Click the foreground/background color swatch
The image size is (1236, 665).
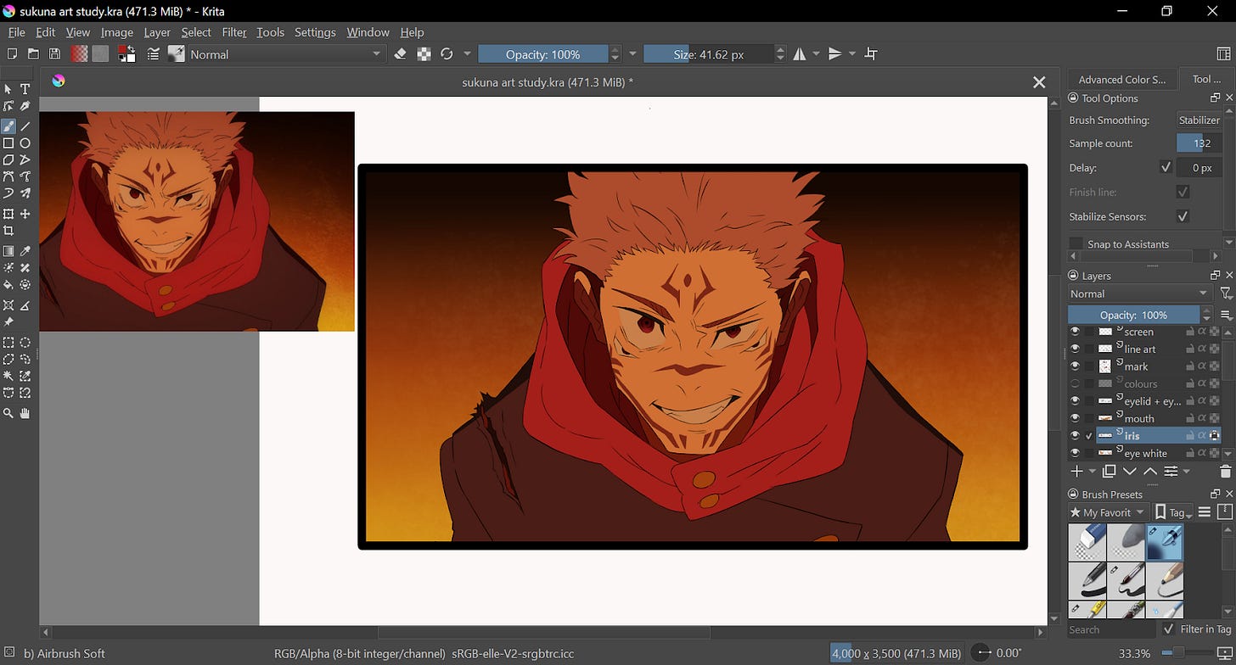(126, 54)
